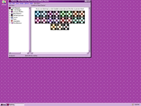
Task: Click the folder tree horizontal scroll thumb
Action: [16, 53]
